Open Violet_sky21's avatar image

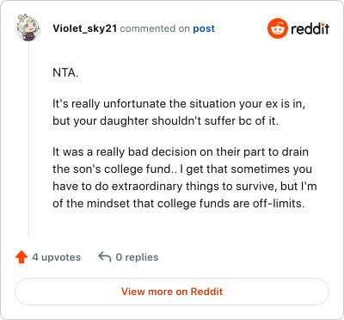(x=28, y=28)
